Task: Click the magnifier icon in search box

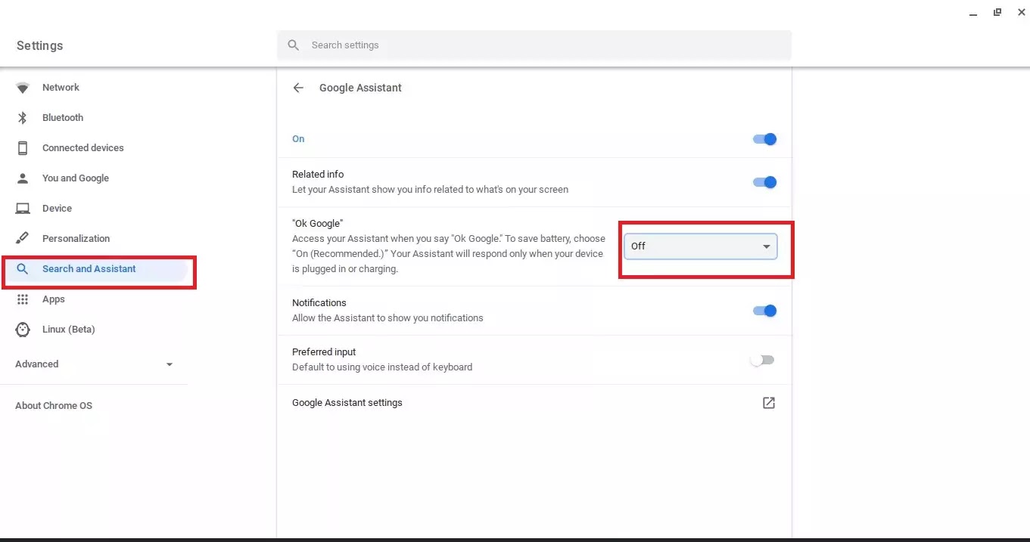Action: click(x=294, y=45)
